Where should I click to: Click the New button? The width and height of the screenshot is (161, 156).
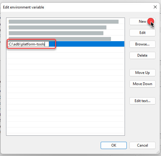click(x=143, y=22)
